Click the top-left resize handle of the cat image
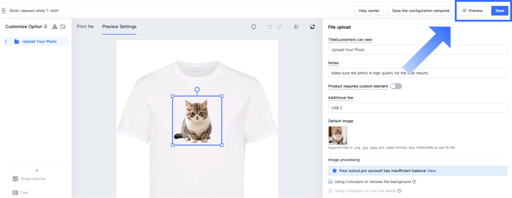The image size is (512, 198). pos(172,96)
